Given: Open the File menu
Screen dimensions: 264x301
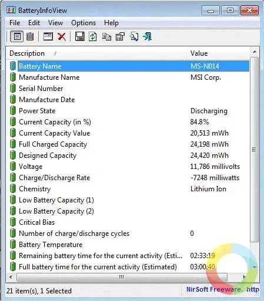Looking at the screenshot, I should (15, 23).
